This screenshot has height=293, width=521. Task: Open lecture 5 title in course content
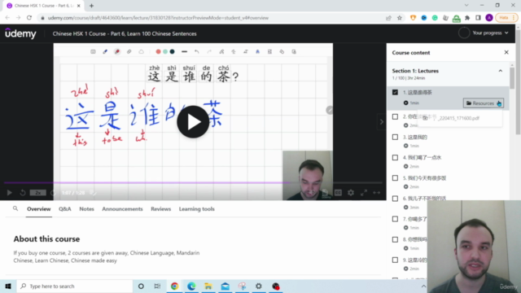tap(425, 178)
